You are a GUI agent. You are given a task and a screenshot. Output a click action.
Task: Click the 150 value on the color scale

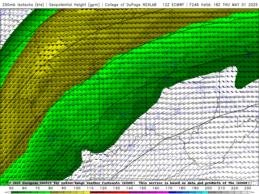[x=143, y=188]
